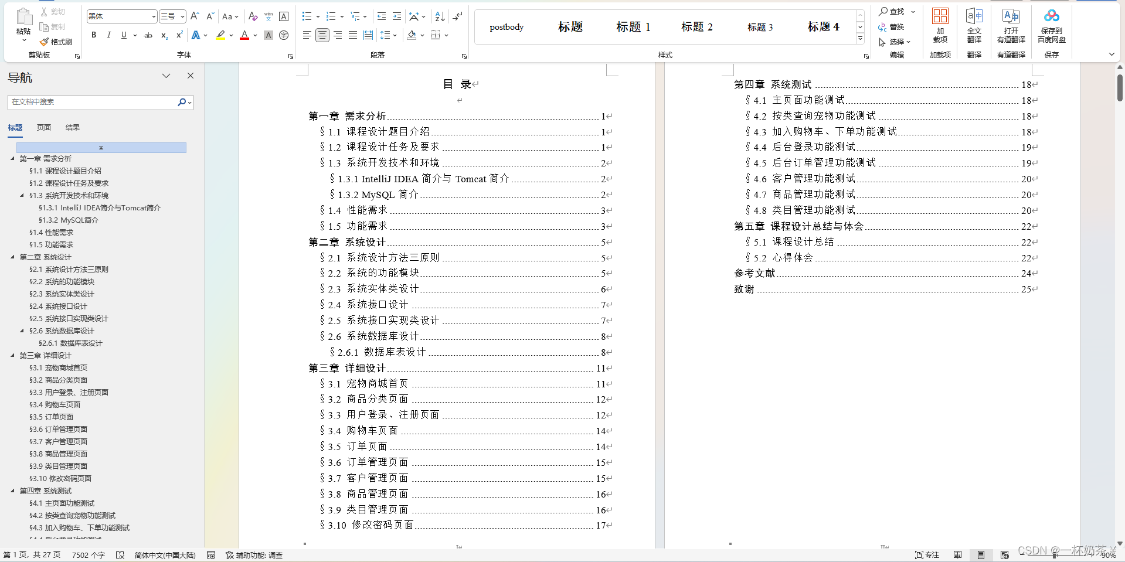This screenshot has height=562, width=1125.
Task: Toggle italic formatting
Action: [x=108, y=35]
